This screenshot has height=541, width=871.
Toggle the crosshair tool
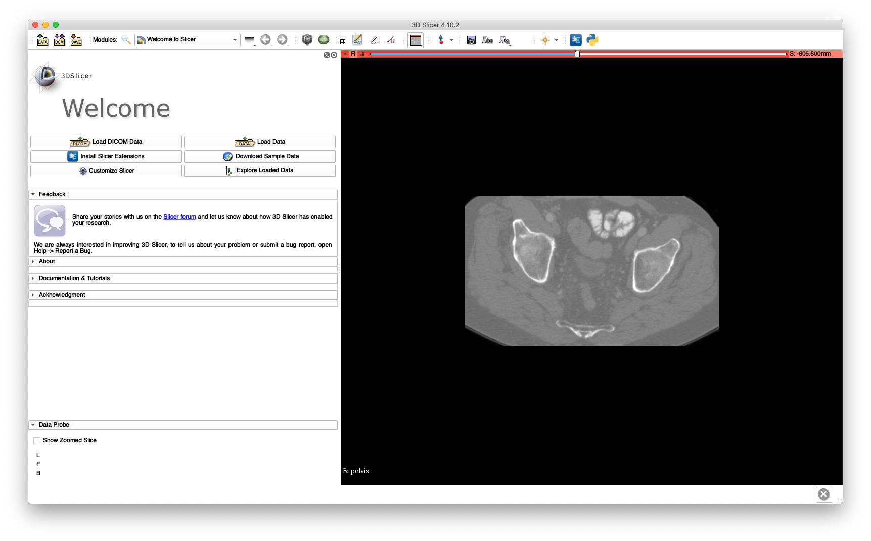pos(545,40)
